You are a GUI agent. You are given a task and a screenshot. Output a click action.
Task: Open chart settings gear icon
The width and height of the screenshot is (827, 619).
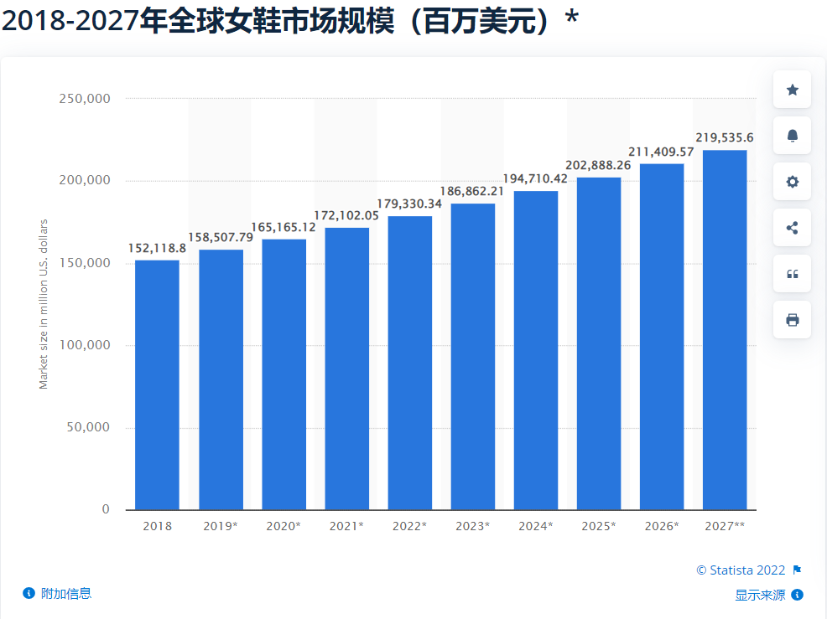[x=792, y=182]
